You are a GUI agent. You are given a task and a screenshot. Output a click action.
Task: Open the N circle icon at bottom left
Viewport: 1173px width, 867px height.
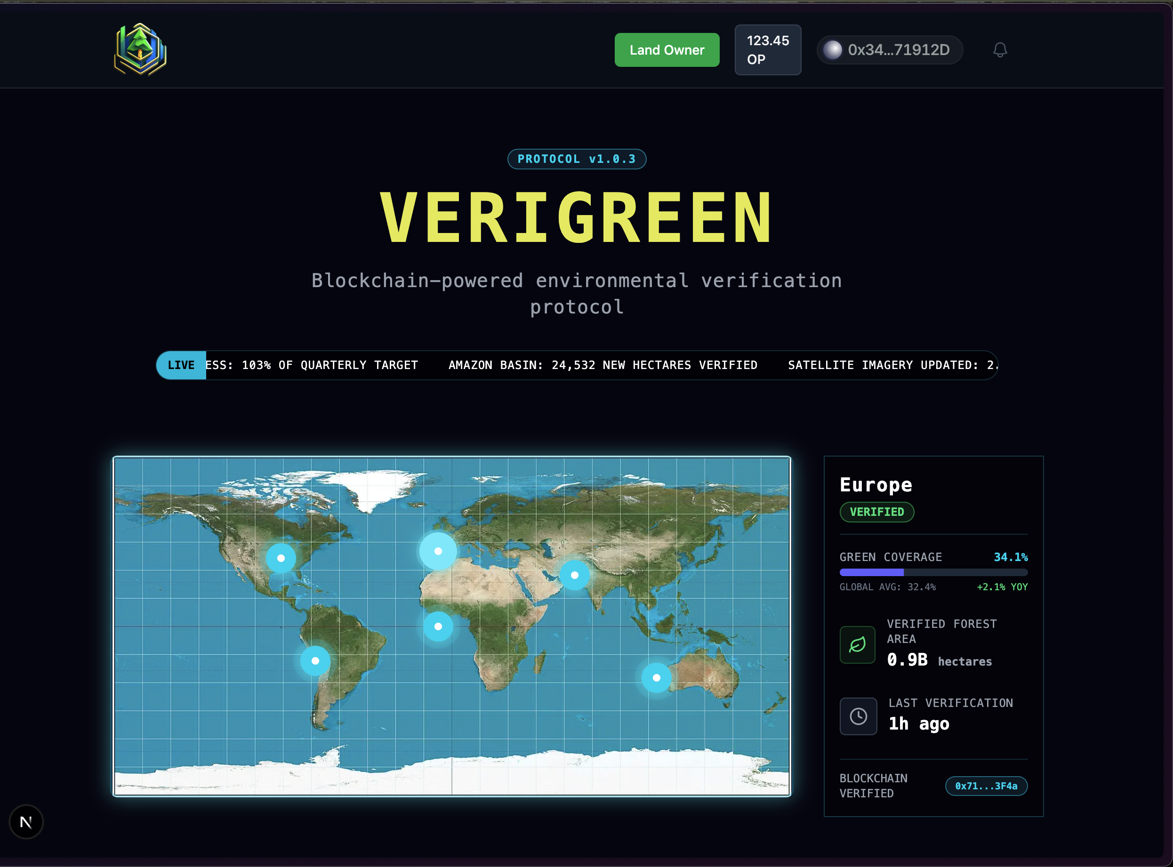[26, 821]
